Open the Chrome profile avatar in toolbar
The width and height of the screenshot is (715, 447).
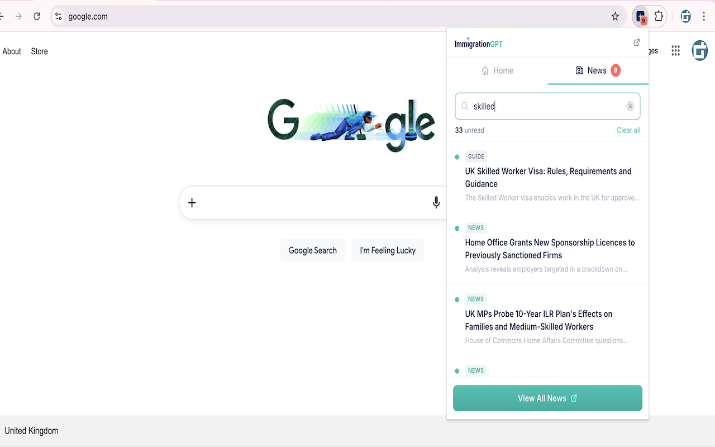(x=686, y=16)
